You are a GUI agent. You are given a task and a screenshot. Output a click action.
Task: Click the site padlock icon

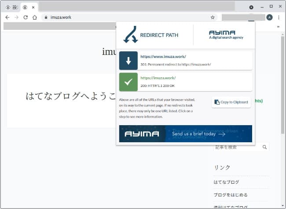point(46,17)
